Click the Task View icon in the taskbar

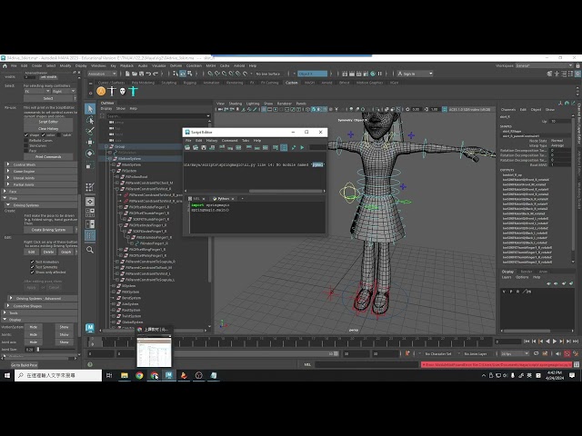click(x=109, y=375)
